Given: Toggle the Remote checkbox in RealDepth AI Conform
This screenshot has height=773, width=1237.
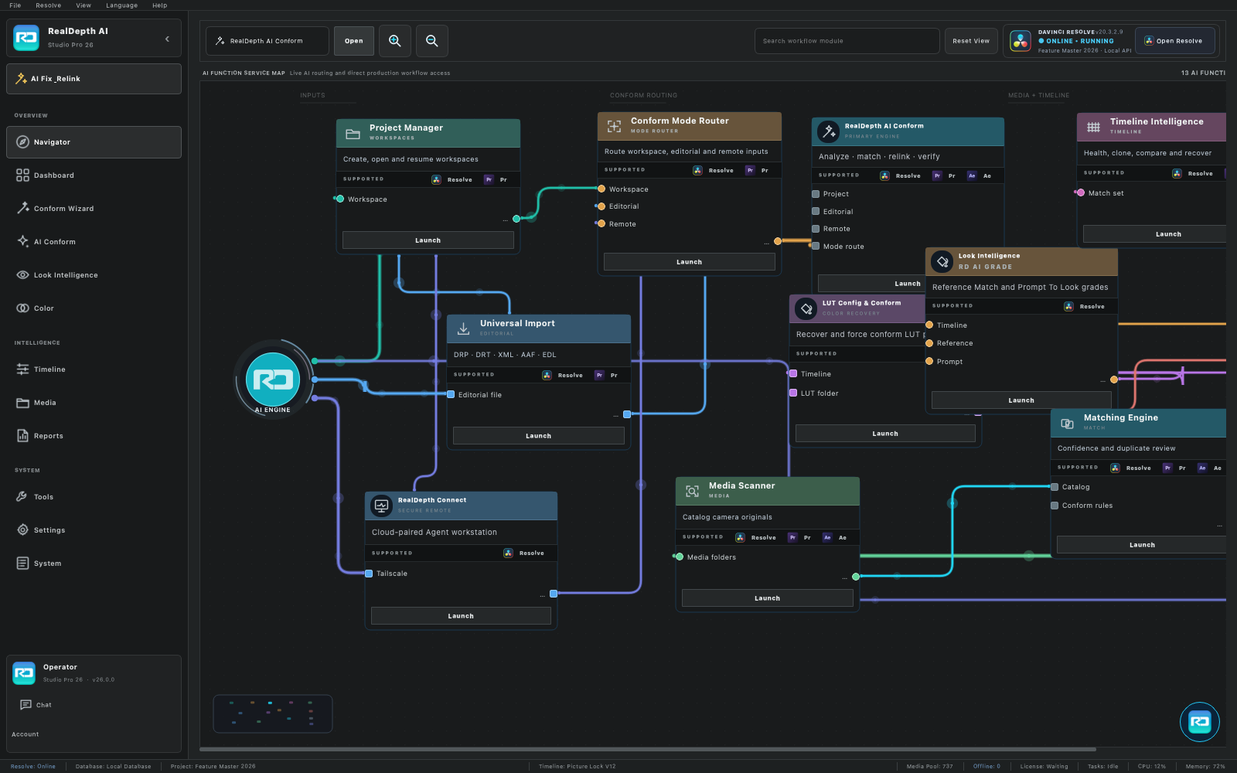Looking at the screenshot, I should [x=816, y=229].
